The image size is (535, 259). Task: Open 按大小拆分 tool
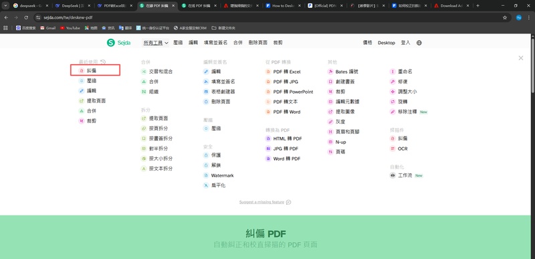160,159
